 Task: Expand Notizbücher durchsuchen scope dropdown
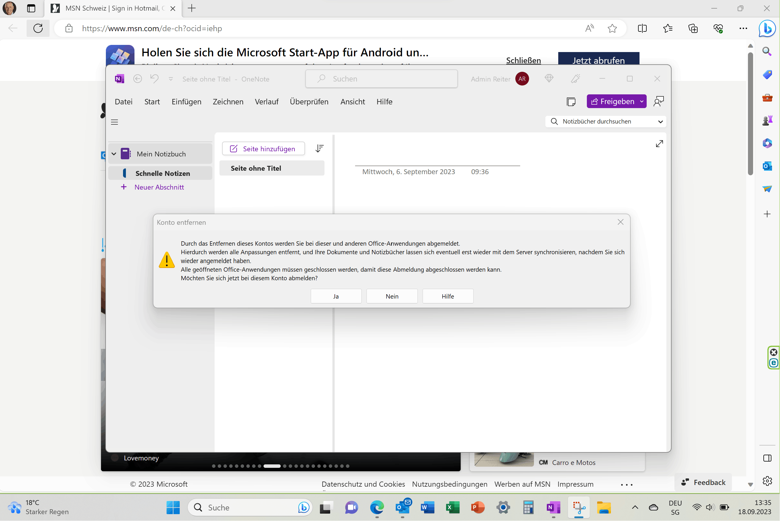point(660,122)
